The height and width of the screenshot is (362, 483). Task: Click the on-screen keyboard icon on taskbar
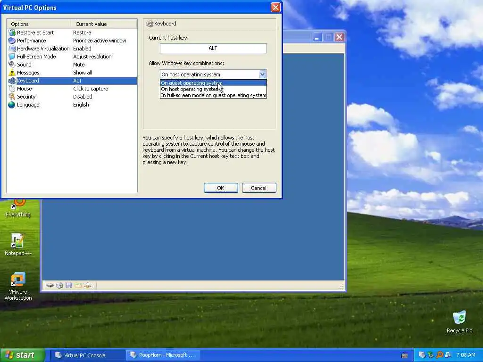click(405, 355)
